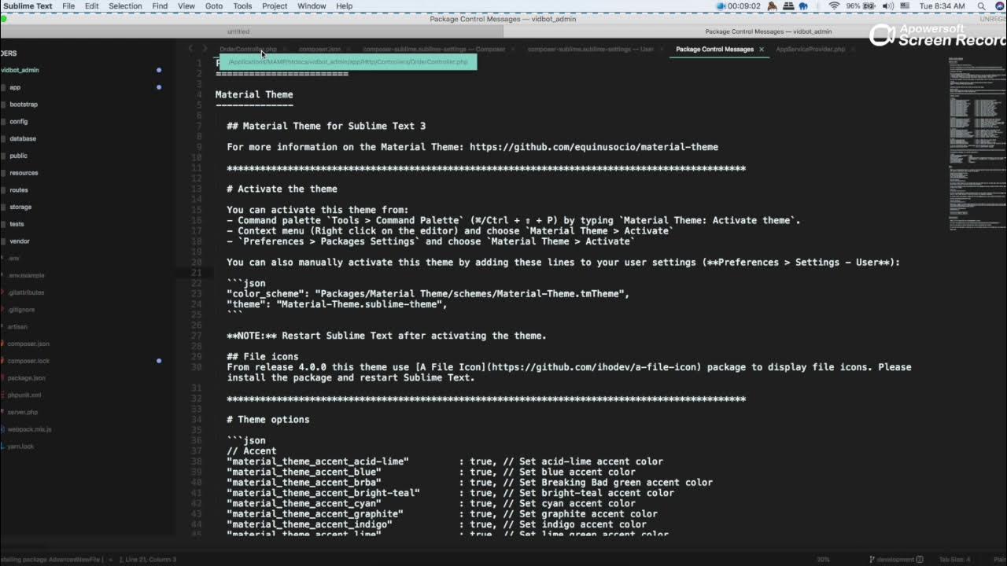Open composer-sublime.sublime-settings — User tab

click(590, 49)
